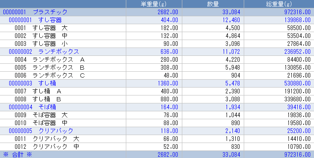Select row 0006 ランチボックス C
Image resolution: width=314 pixels, height=158 pixels.
coord(157,75)
